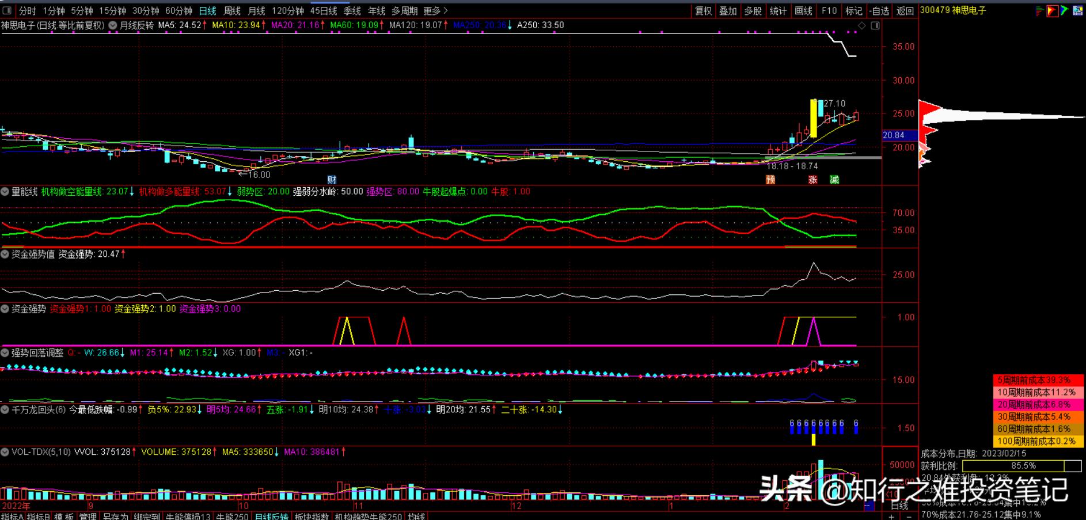Select the 板块指数 tab at the bottom
The image size is (1086, 520).
(x=311, y=517)
